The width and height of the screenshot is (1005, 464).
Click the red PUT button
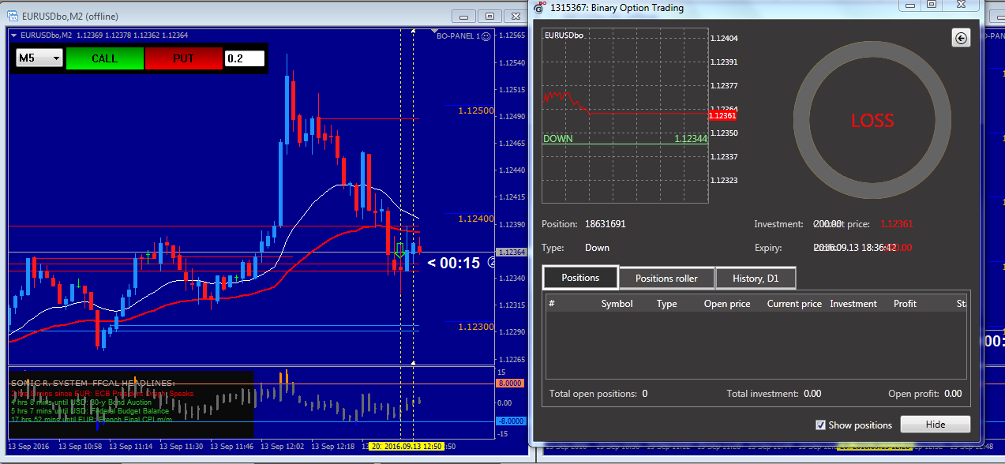184,58
